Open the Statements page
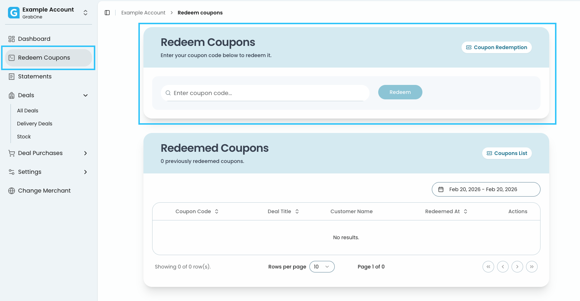Image resolution: width=580 pixels, height=301 pixels. (35, 77)
